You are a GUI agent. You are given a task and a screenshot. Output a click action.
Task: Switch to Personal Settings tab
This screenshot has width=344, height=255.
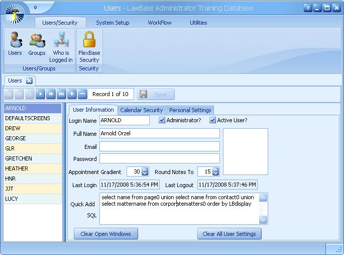point(190,110)
